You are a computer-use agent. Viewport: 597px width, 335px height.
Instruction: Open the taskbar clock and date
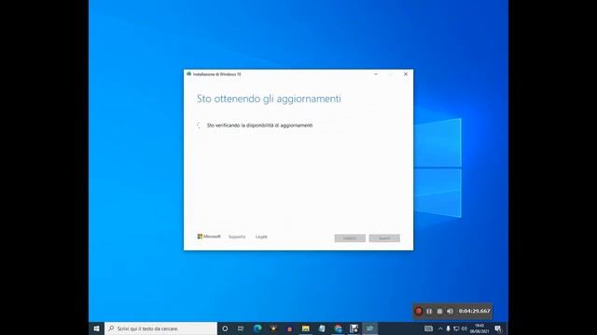(x=479, y=328)
